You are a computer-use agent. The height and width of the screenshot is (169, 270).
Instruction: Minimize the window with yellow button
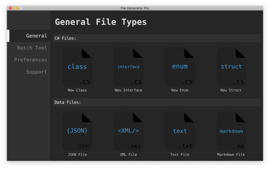pos(16,8)
